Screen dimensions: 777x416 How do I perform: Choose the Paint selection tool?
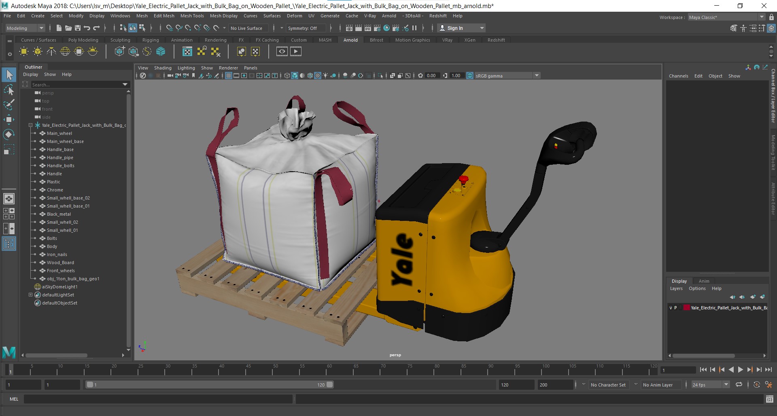point(9,105)
